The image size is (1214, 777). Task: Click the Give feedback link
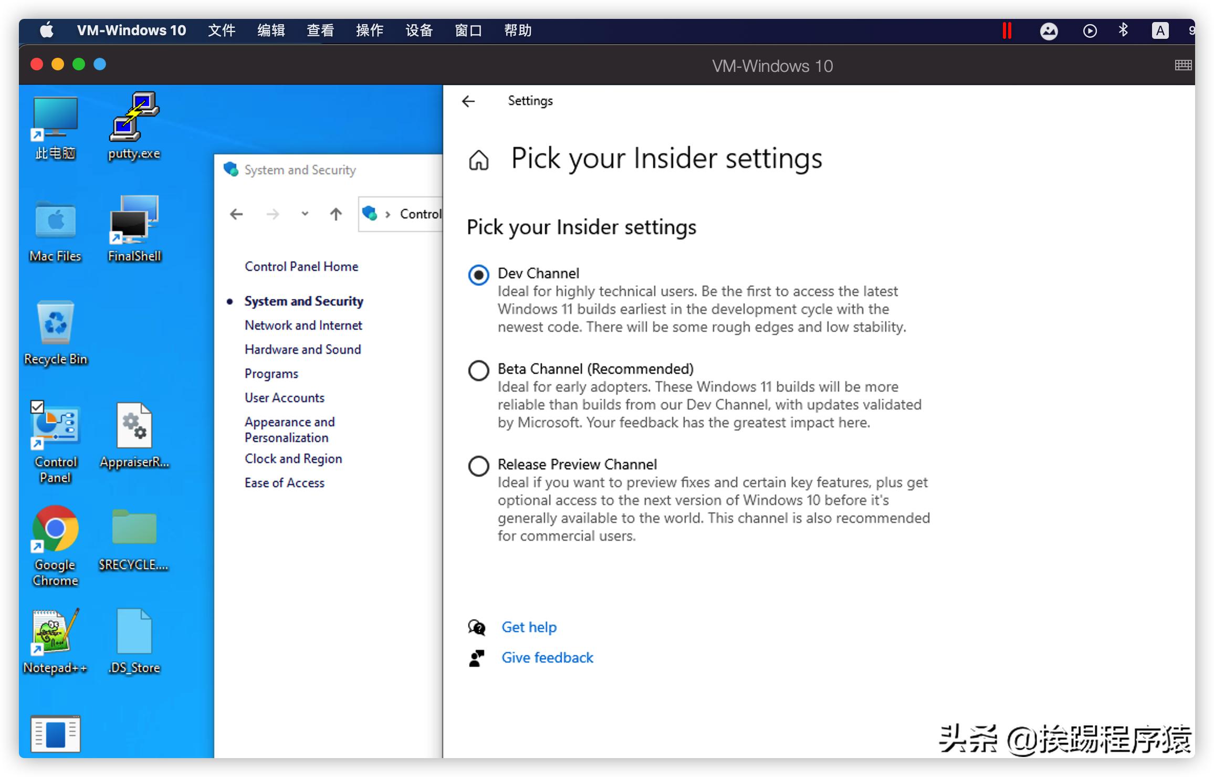pyautogui.click(x=547, y=657)
